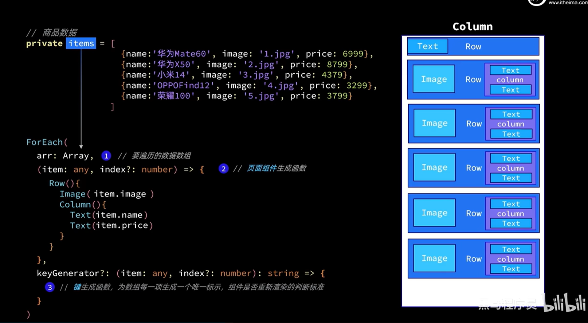
Task: Click the price value 3799 in the array
Action: (339, 96)
